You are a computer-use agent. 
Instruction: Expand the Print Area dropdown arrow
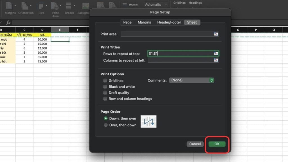pyautogui.click(x=60, y=6)
